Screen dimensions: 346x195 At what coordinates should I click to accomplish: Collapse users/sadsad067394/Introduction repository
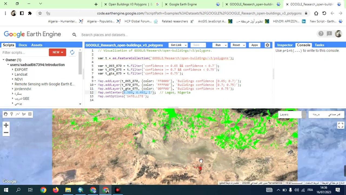click(8, 65)
